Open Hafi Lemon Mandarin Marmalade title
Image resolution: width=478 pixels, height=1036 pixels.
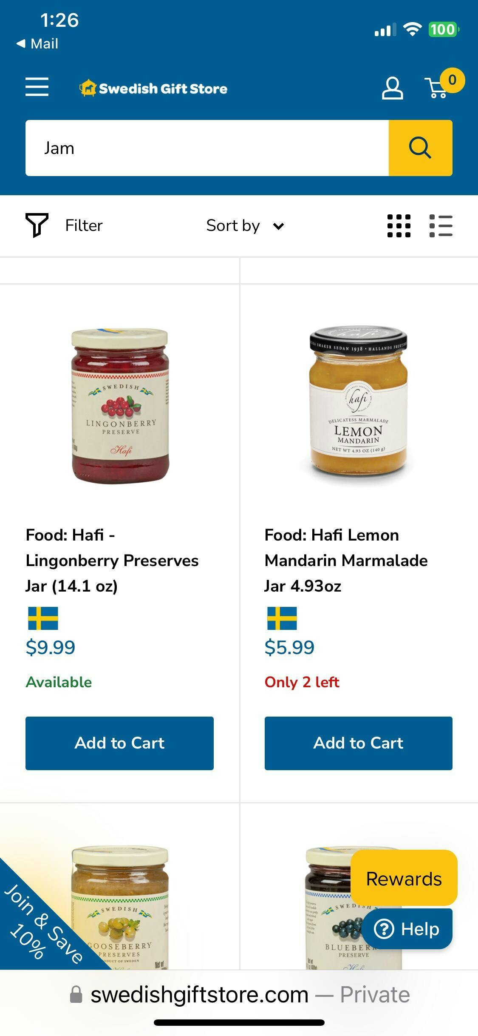pyautogui.click(x=346, y=561)
